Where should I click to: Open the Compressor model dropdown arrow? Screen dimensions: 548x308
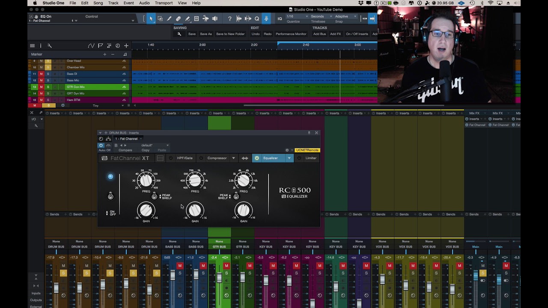pos(233,158)
